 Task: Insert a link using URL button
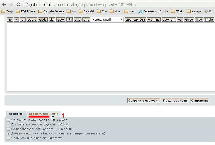tap(86, 20)
